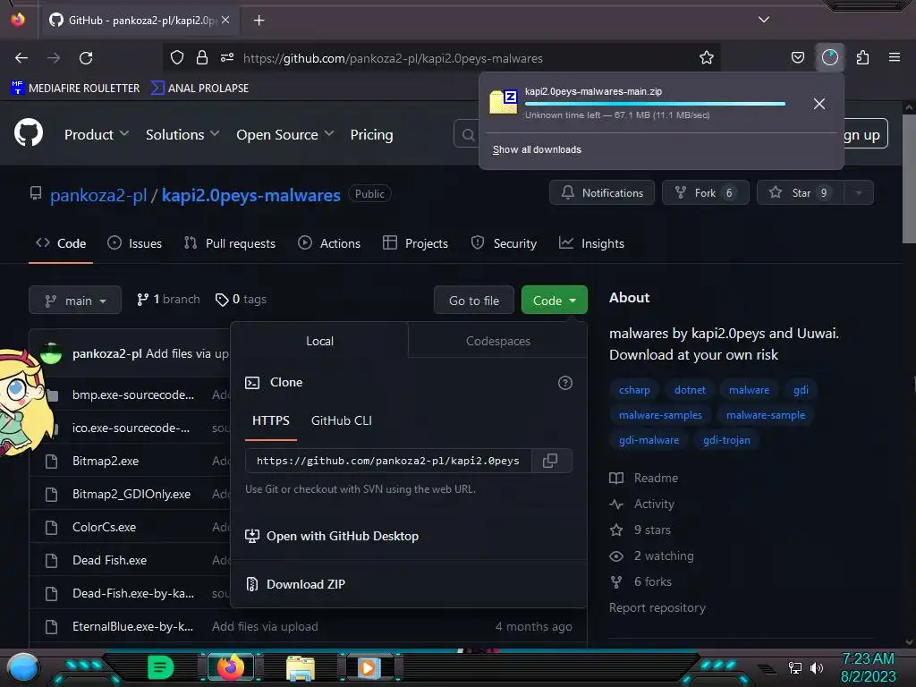Open the Pricing page

[x=371, y=134]
